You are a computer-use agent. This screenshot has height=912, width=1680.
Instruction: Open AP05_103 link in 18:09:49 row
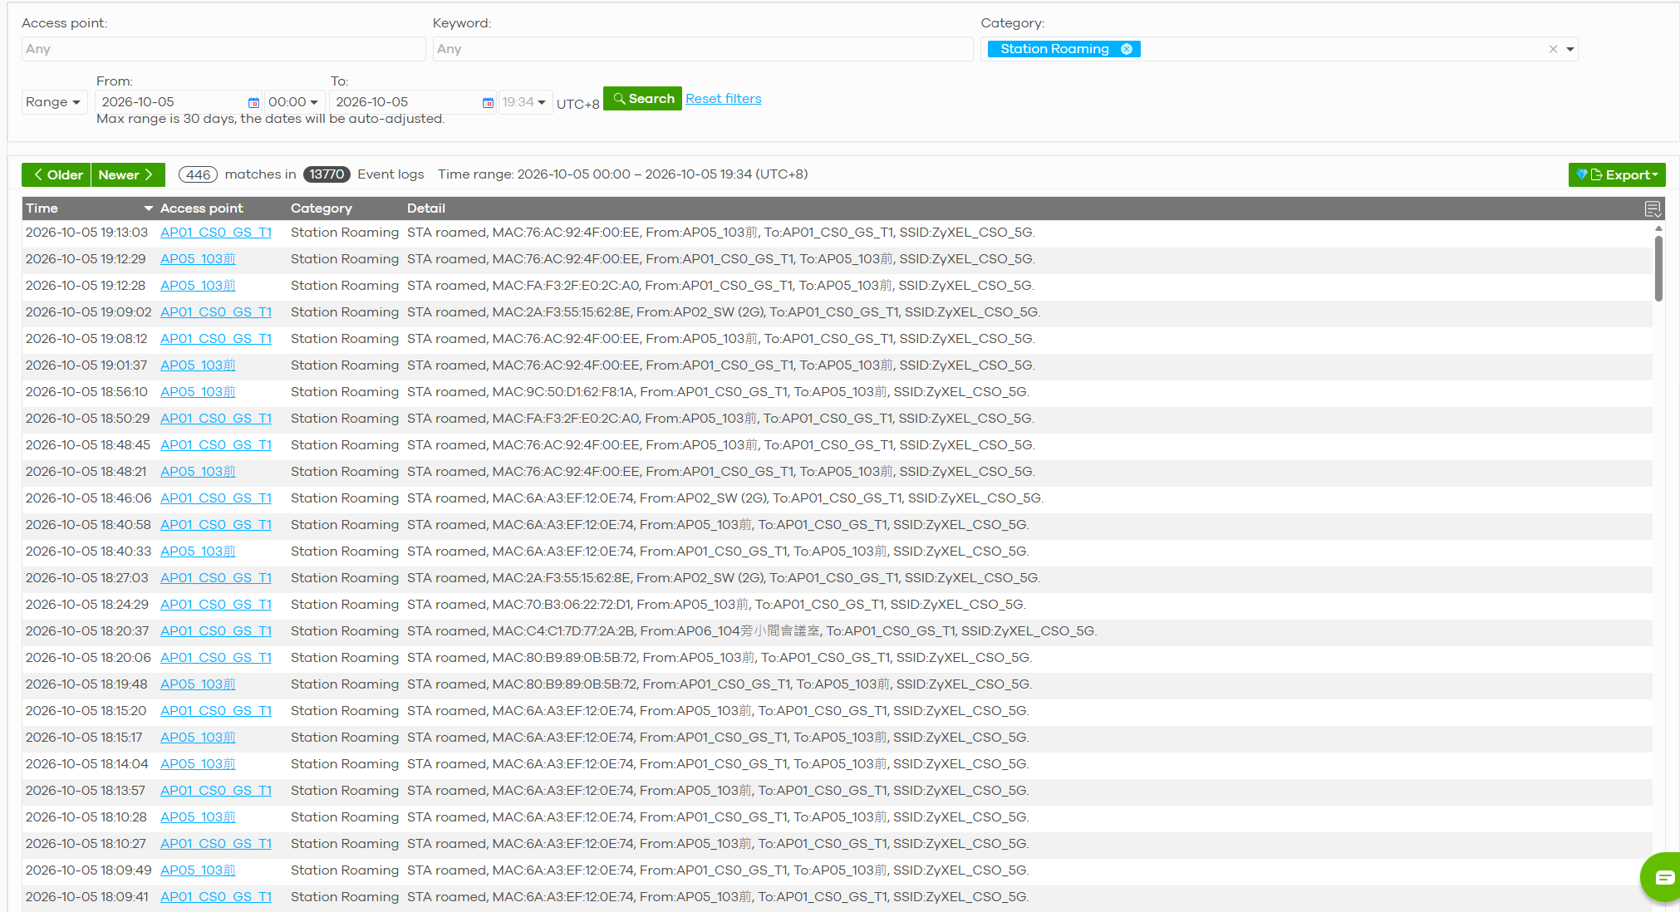198,870
